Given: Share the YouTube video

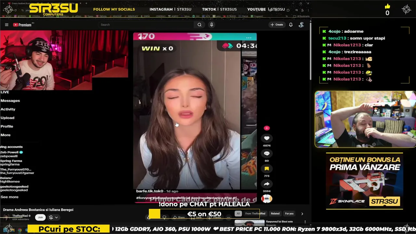Looking at the screenshot, I should tap(179, 217).
